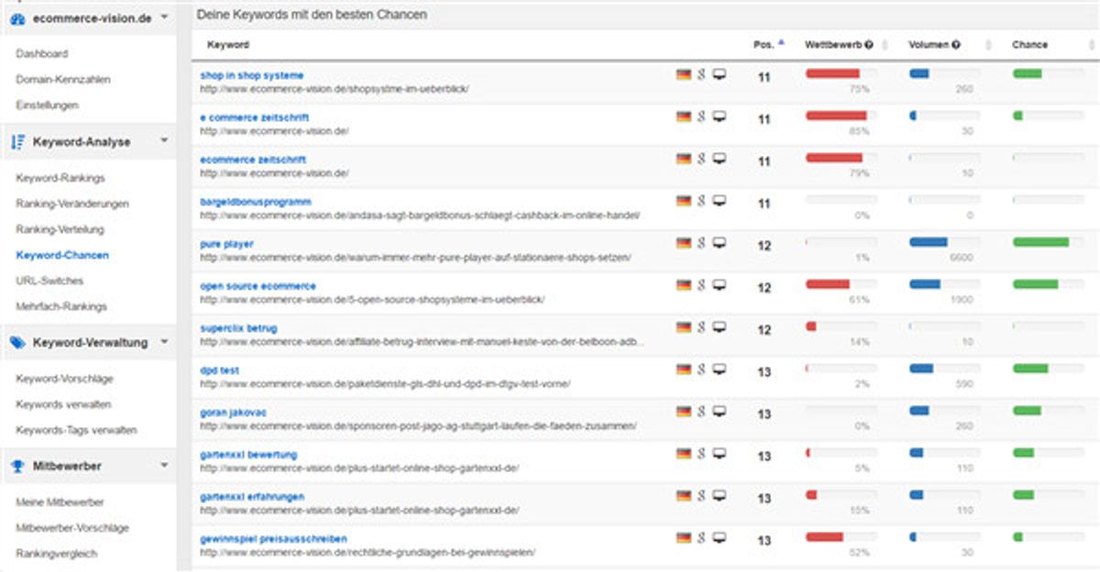Open the 'goran jakovac' keyword link

click(234, 412)
